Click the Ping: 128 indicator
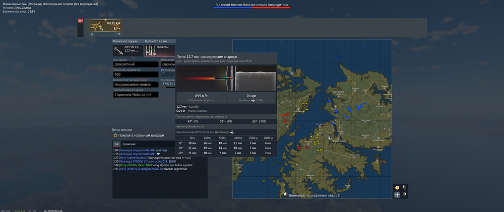This screenshot has width=504, height=212. coord(21,210)
